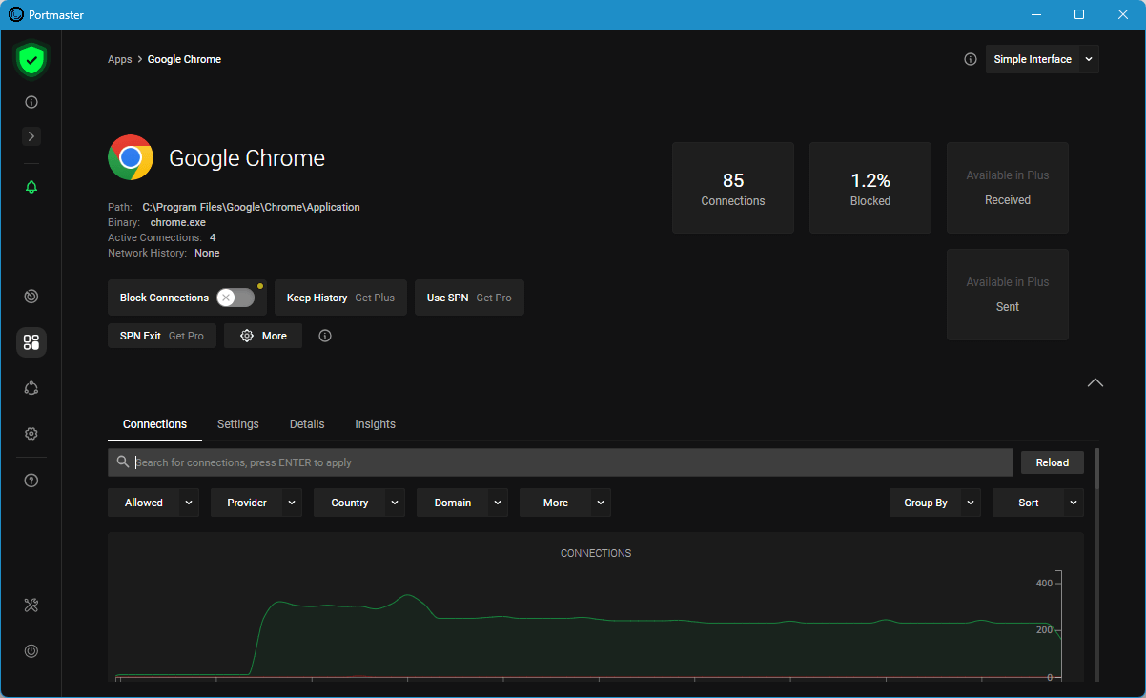This screenshot has height=698, width=1146.
Task: Click the Apps breadcrumb link
Action: [x=119, y=59]
